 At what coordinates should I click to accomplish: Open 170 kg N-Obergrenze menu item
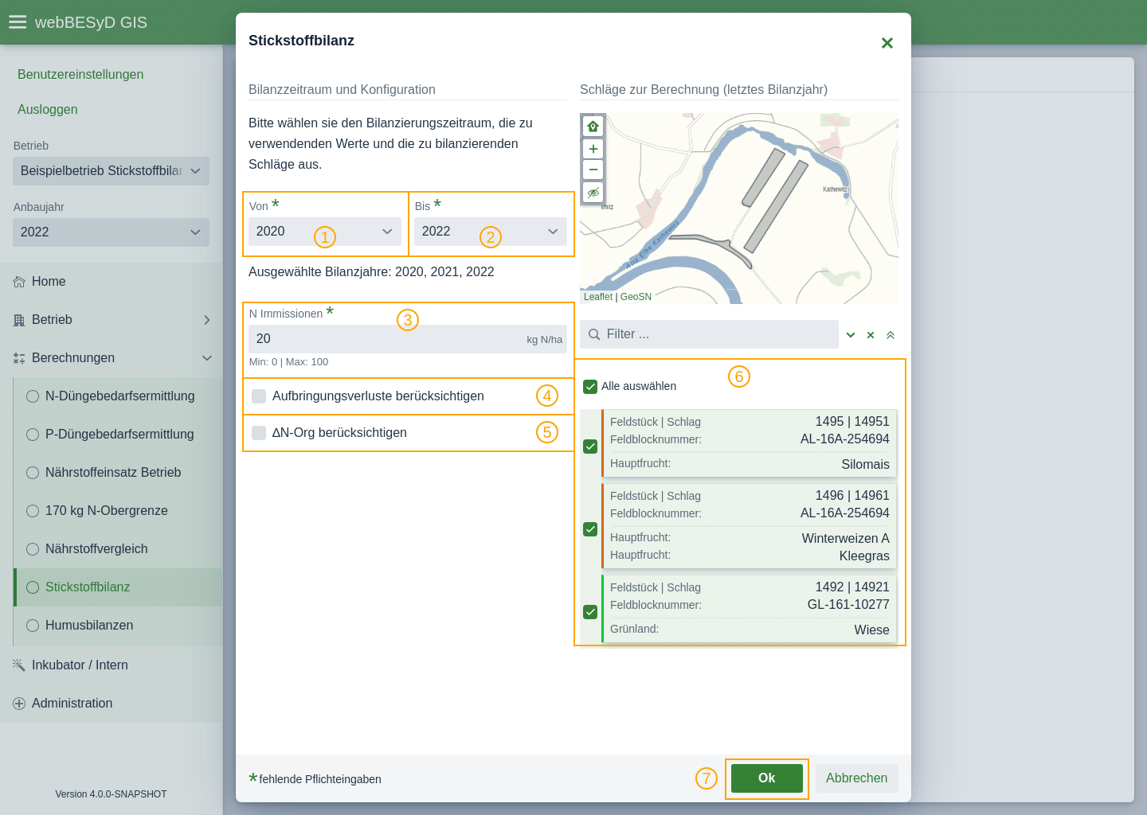pos(118,511)
